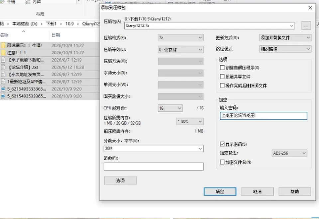Select the folder named 注意！！！

(17, 53)
